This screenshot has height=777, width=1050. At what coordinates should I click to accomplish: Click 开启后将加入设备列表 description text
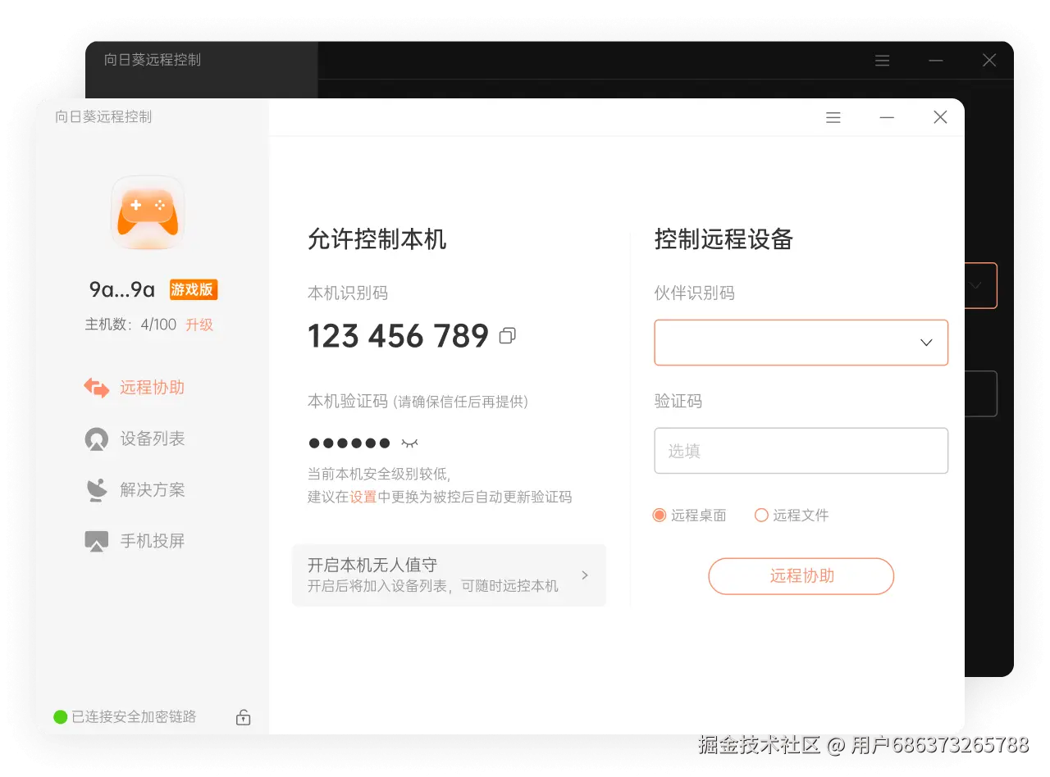(433, 586)
